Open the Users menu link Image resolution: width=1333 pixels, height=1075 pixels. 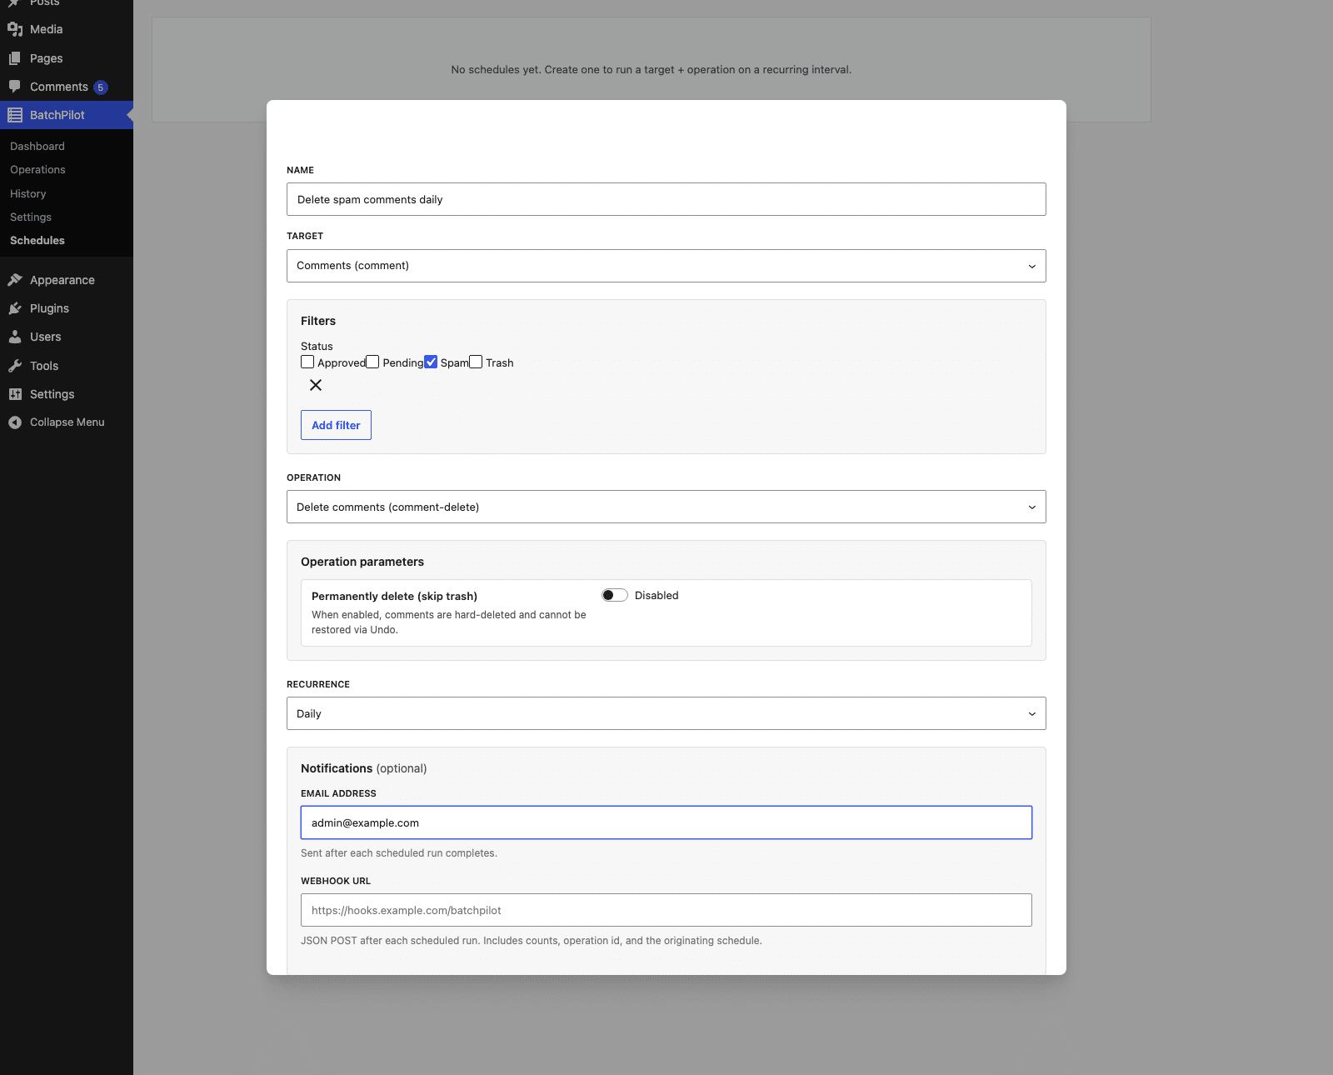[x=46, y=337]
